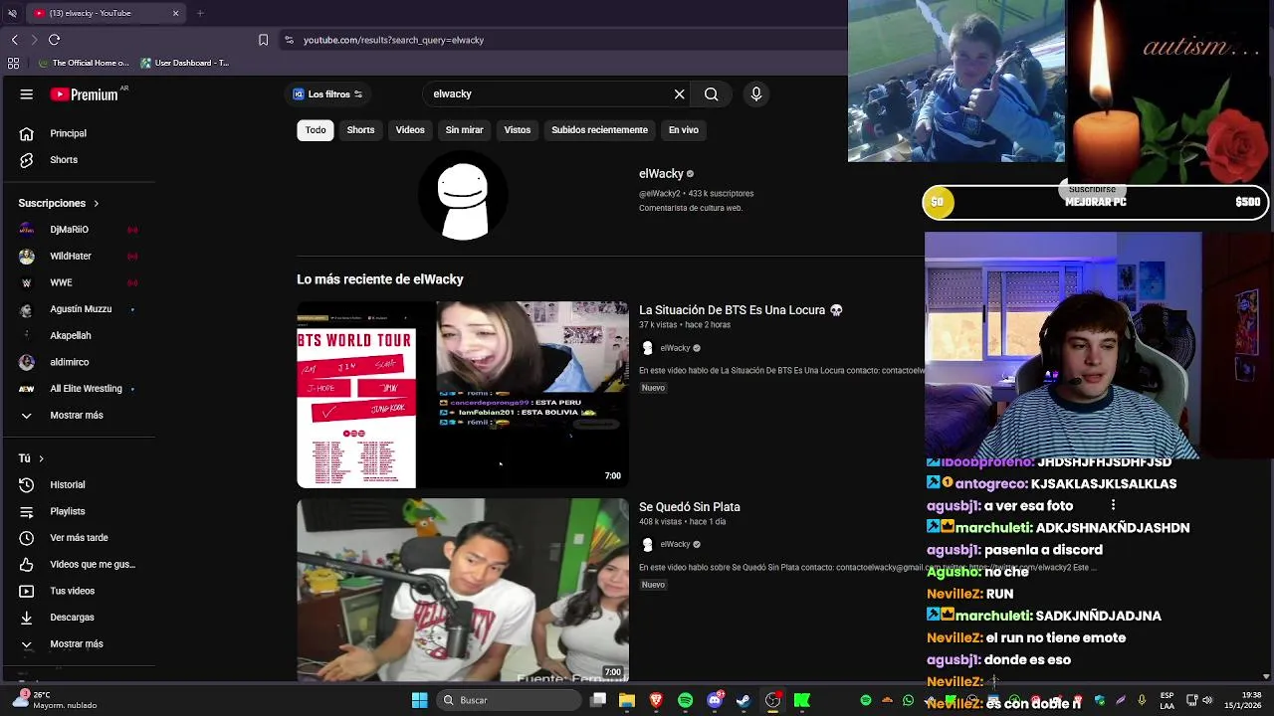Select the Todo filter chip
This screenshot has height=716, width=1274.
pyautogui.click(x=316, y=130)
